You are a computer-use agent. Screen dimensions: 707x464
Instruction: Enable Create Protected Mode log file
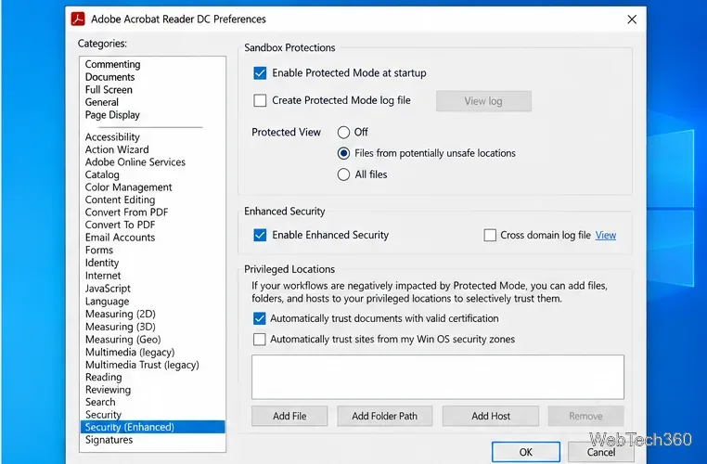[x=260, y=100]
